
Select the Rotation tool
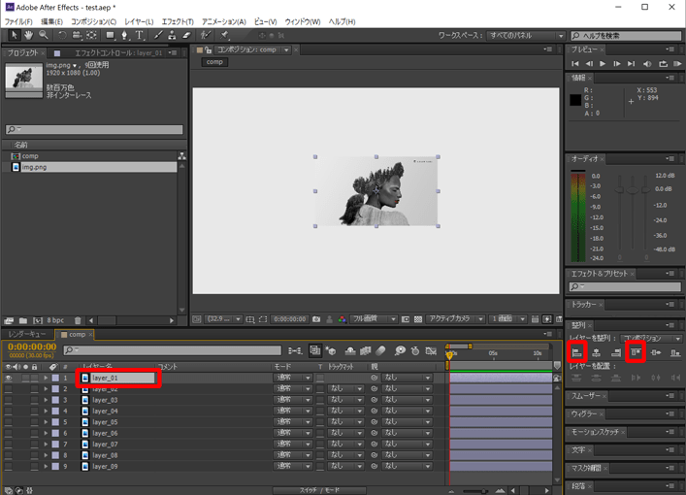pyautogui.click(x=62, y=35)
